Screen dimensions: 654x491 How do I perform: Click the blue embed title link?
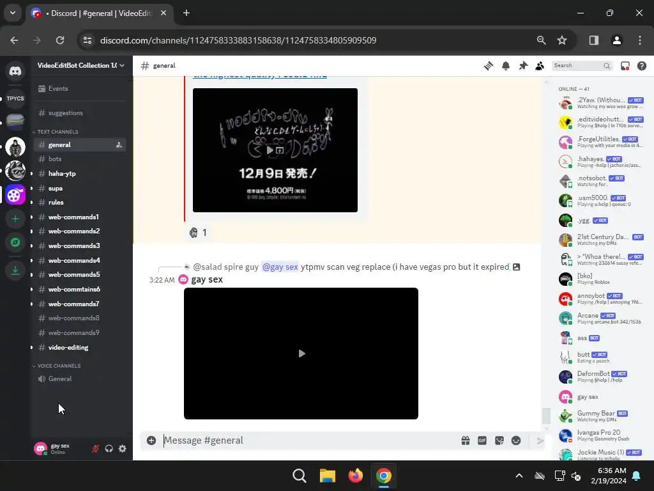point(260,75)
